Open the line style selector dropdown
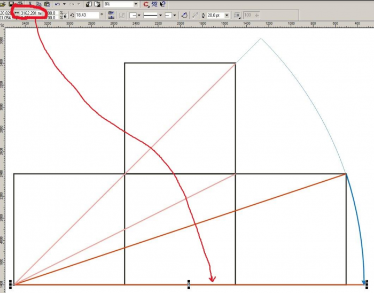Viewport: 374px width, 293px height. pyautogui.click(x=161, y=16)
